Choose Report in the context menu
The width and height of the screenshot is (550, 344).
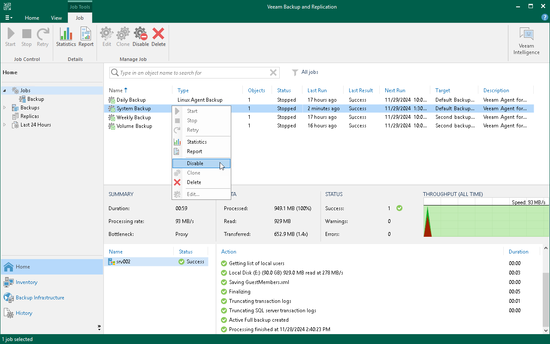[201, 151]
